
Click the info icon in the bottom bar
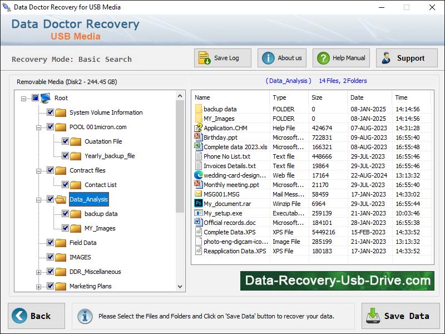click(84, 316)
